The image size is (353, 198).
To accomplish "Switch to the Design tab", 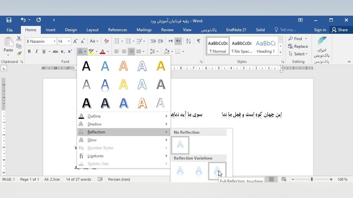I will 71,30.
